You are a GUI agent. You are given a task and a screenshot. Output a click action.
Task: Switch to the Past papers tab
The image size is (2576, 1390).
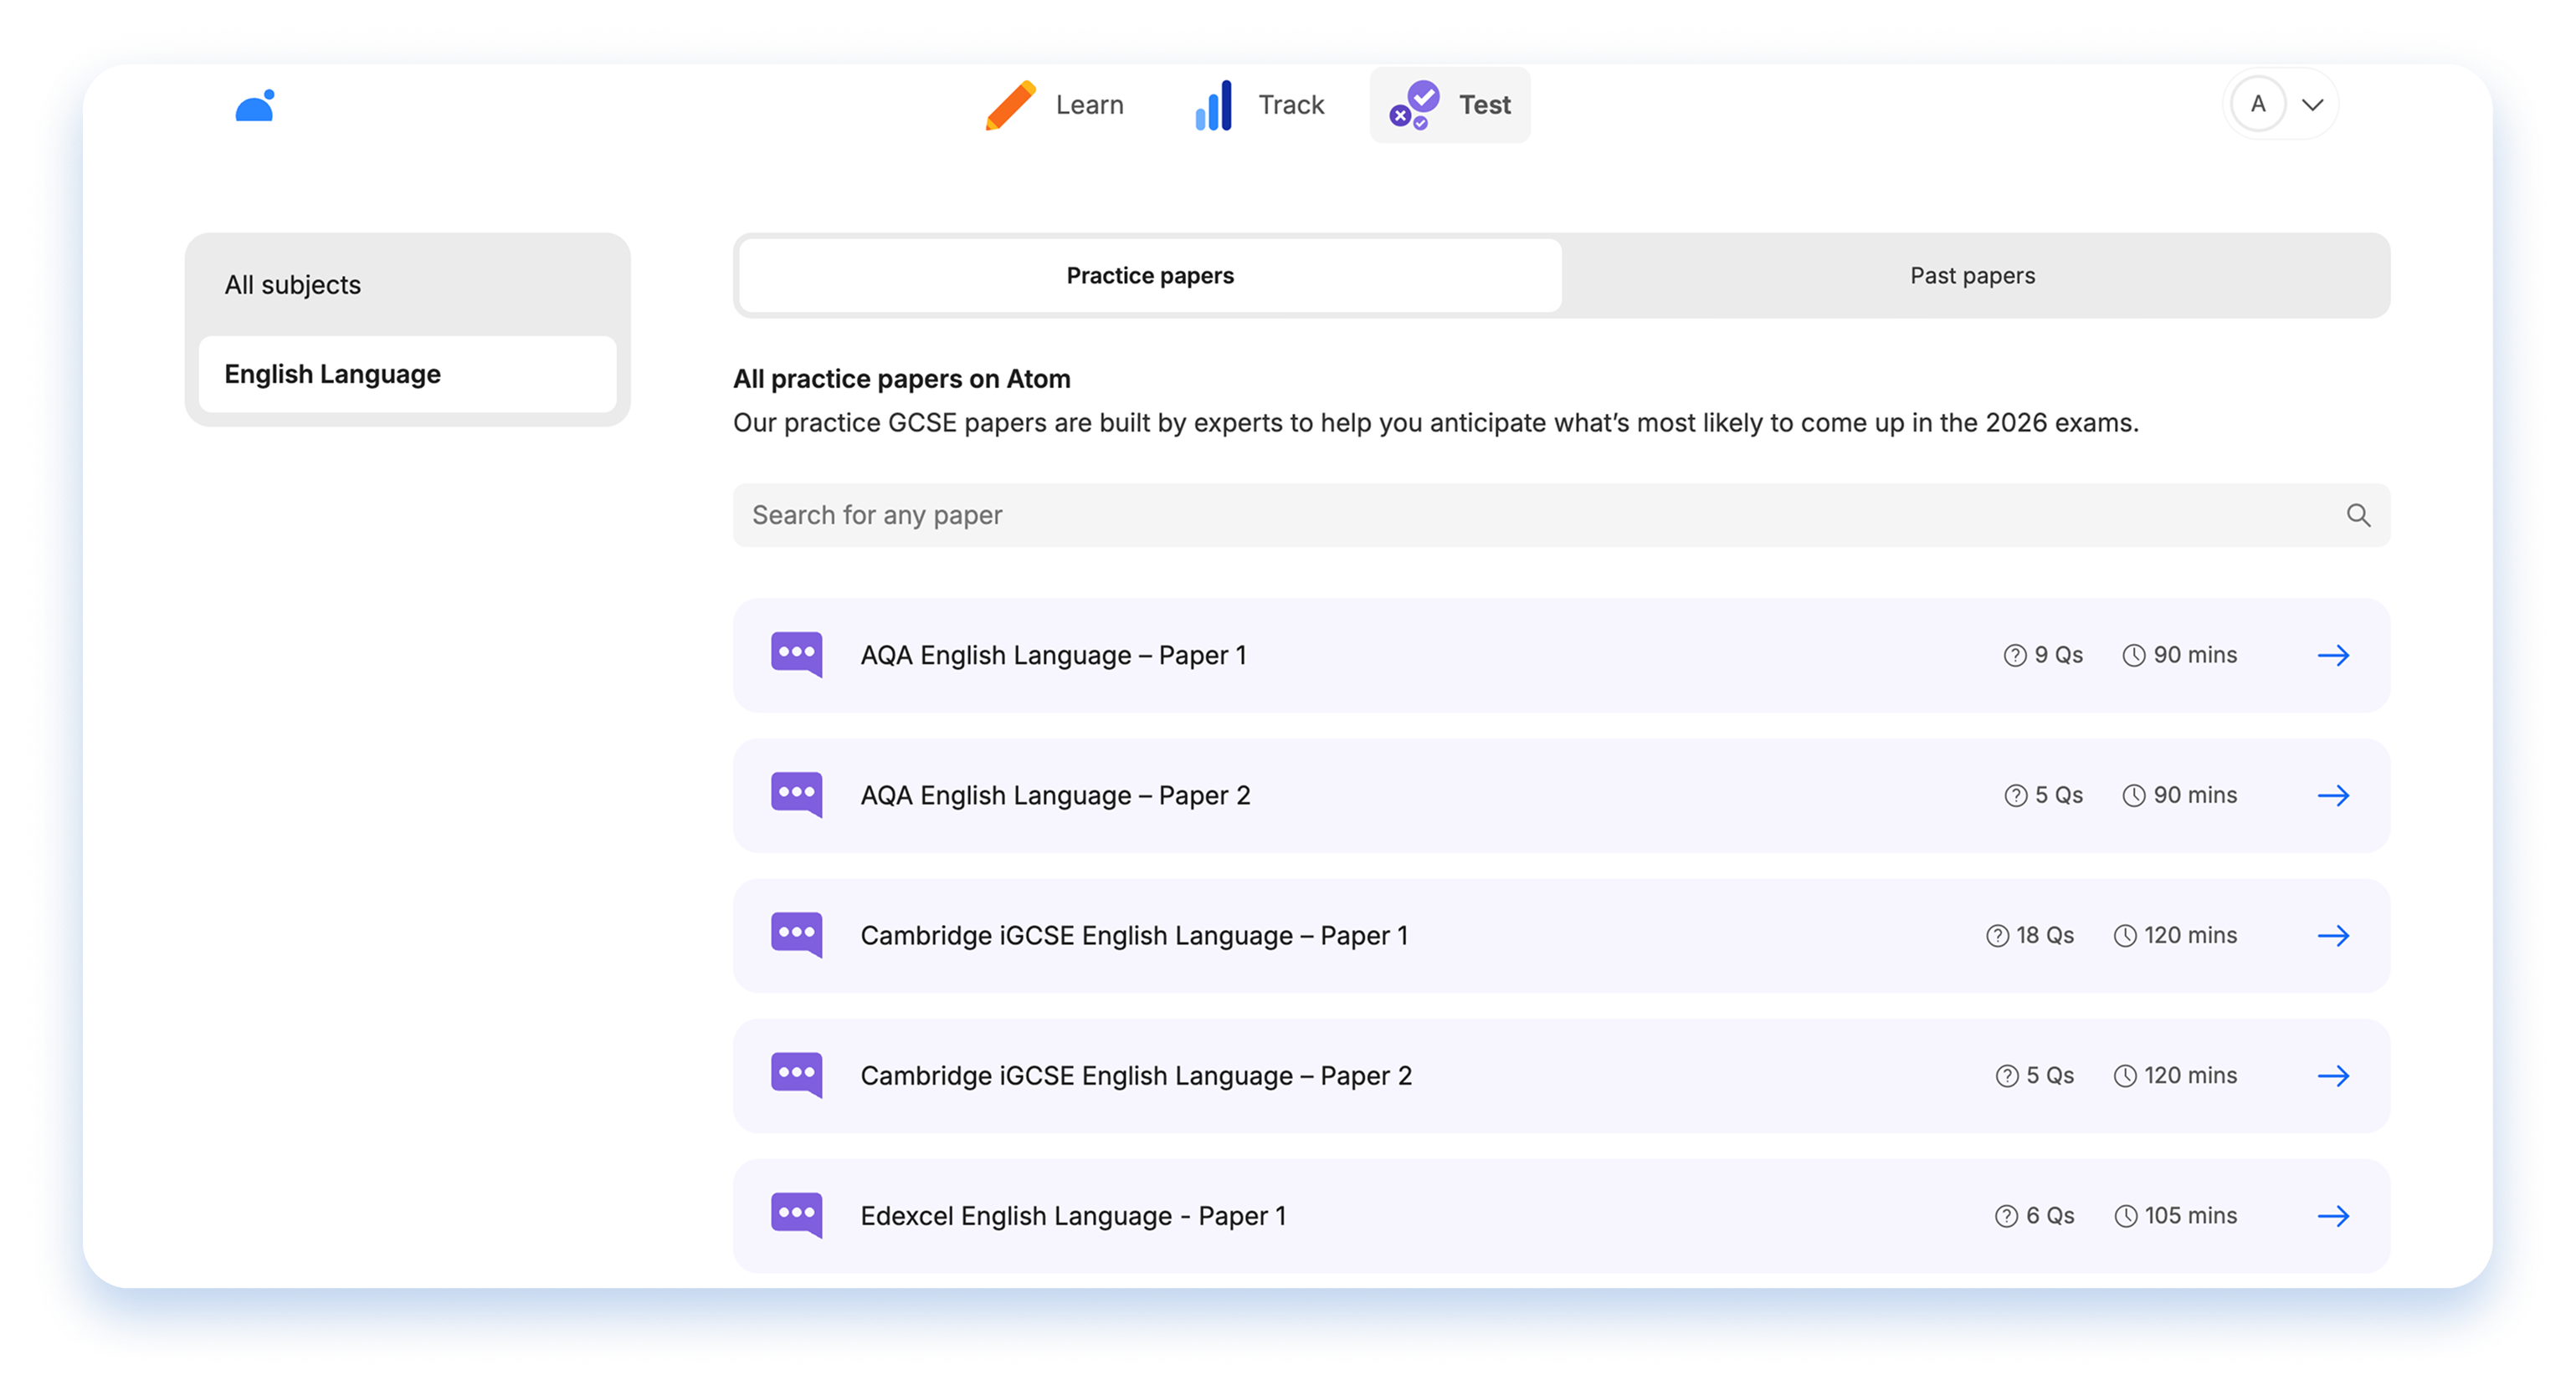pyautogui.click(x=1971, y=276)
